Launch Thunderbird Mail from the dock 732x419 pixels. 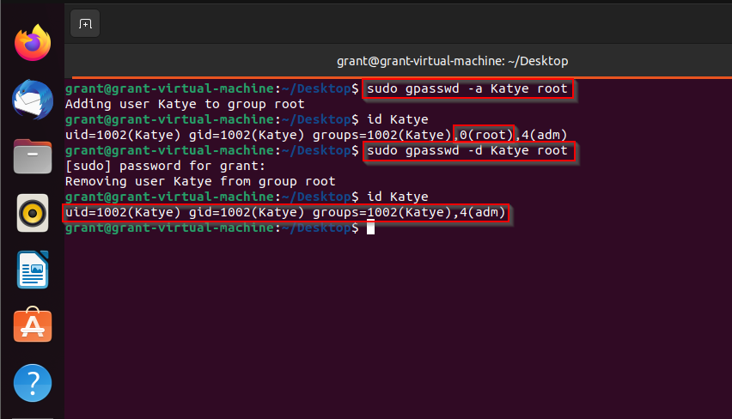(x=33, y=100)
